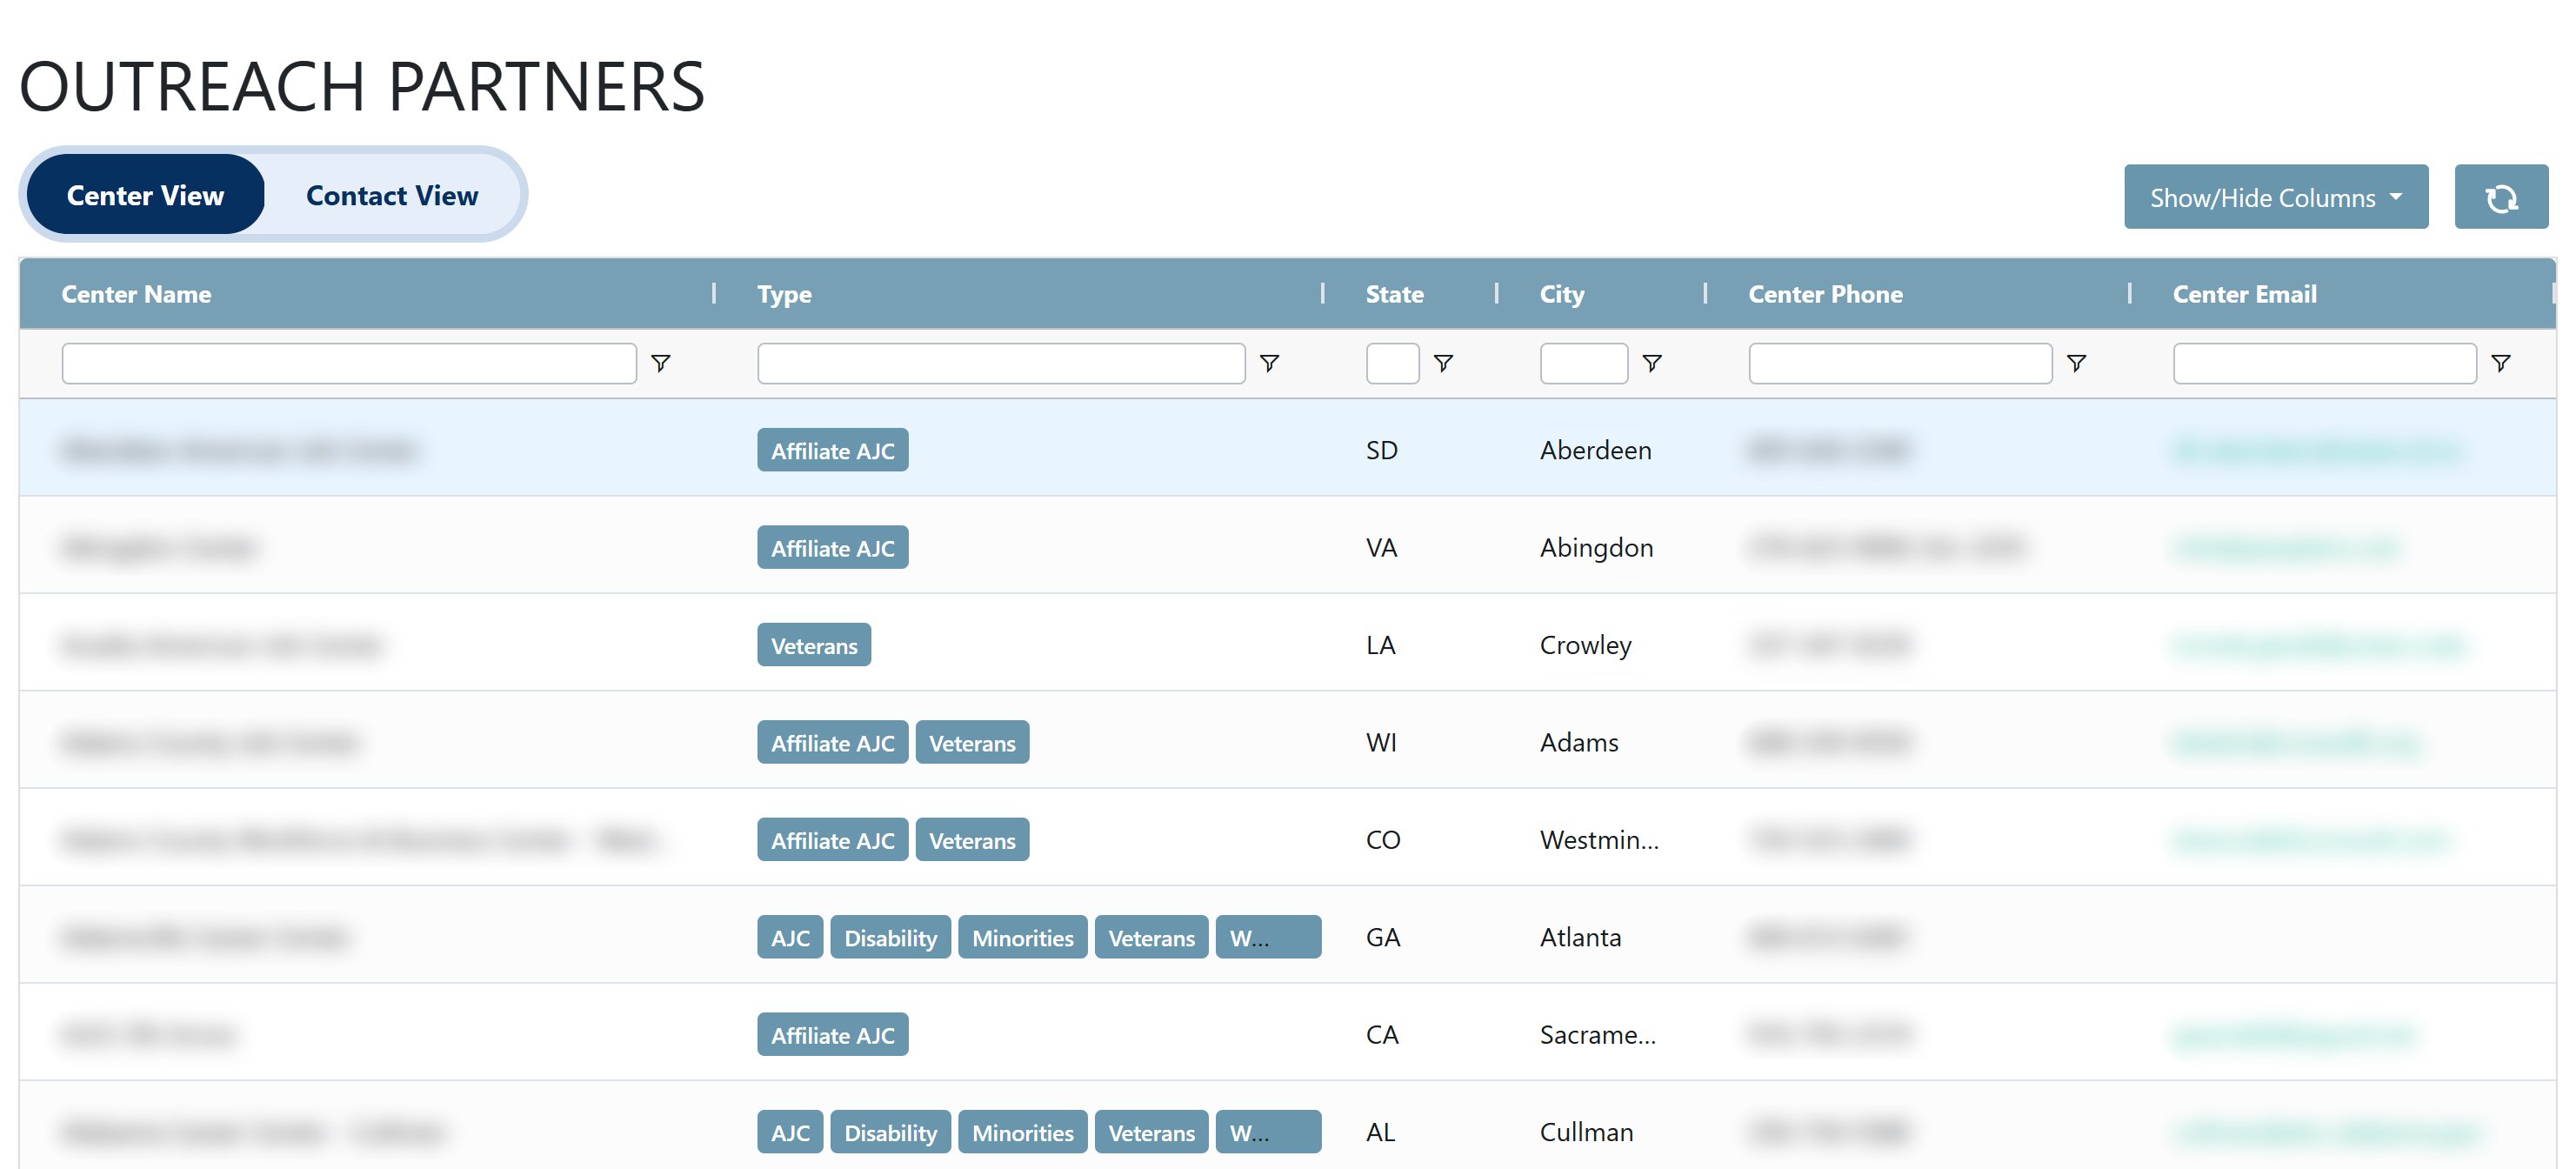Open the Show/Hide Columns dropdown
This screenshot has width=2576, height=1169.
(2275, 197)
